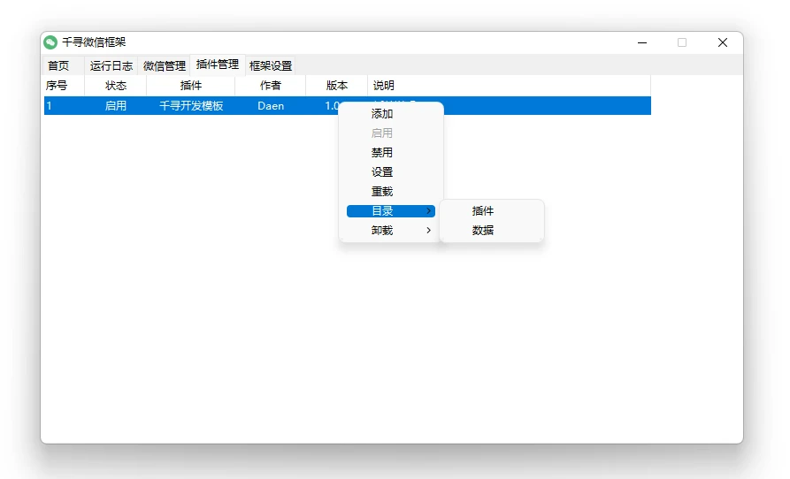The height and width of the screenshot is (479, 790).
Task: Click the row number 1 cell
Action: [x=49, y=106]
